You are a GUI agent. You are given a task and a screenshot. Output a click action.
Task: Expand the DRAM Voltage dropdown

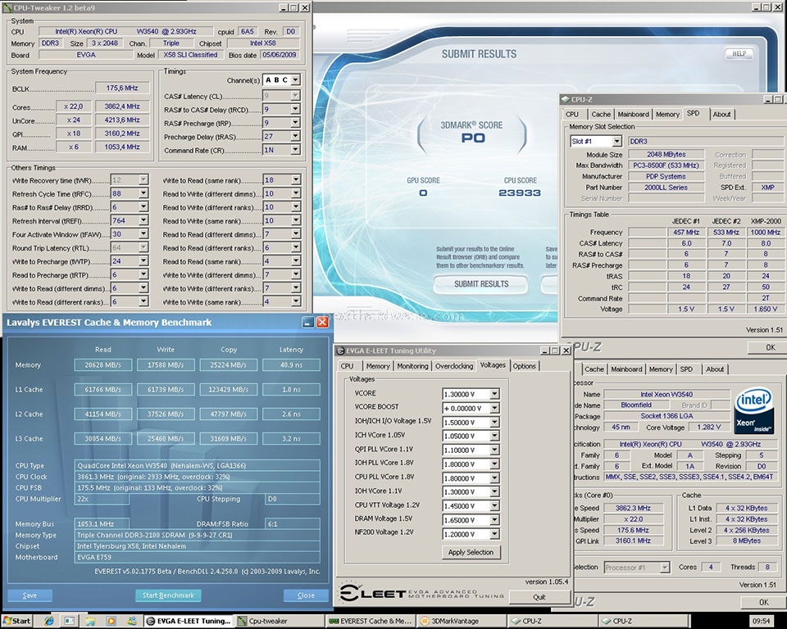(494, 520)
